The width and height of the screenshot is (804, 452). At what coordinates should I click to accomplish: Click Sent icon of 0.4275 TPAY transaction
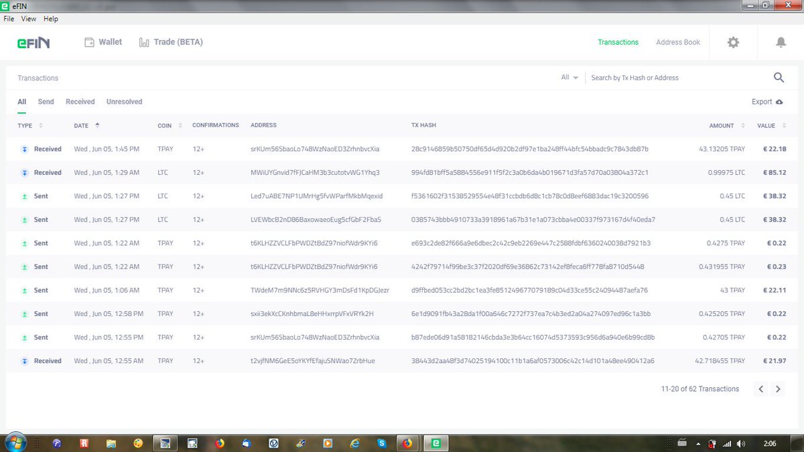(25, 243)
